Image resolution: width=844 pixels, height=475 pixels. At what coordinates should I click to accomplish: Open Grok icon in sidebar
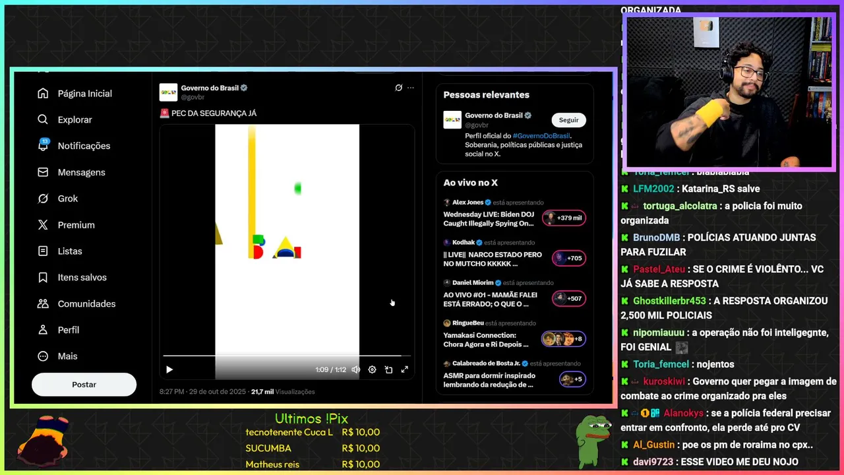(43, 199)
